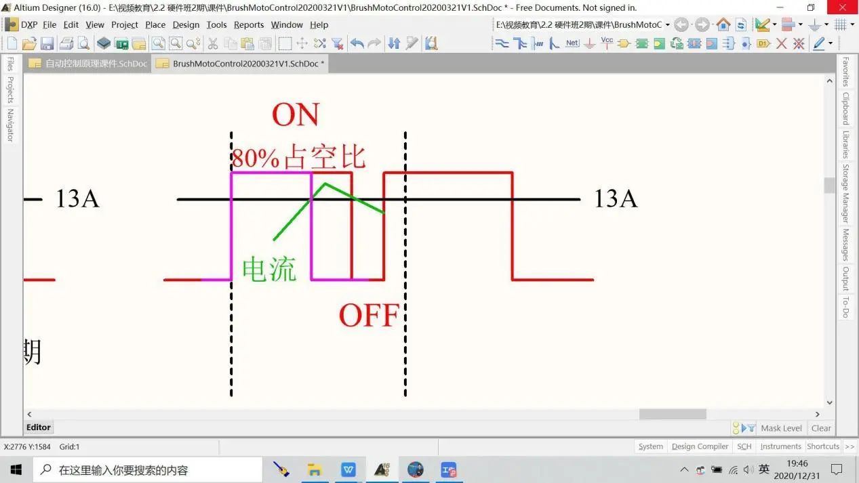Click the Move Selection crosshair icon
This screenshot has height=483, width=859.
point(302,43)
